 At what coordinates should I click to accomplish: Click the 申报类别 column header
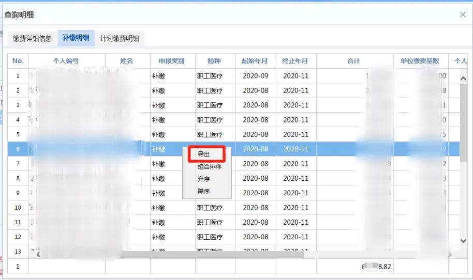click(x=172, y=61)
